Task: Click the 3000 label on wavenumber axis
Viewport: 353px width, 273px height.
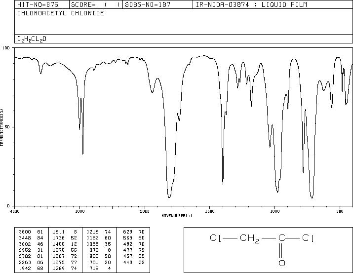Action: [79, 211]
